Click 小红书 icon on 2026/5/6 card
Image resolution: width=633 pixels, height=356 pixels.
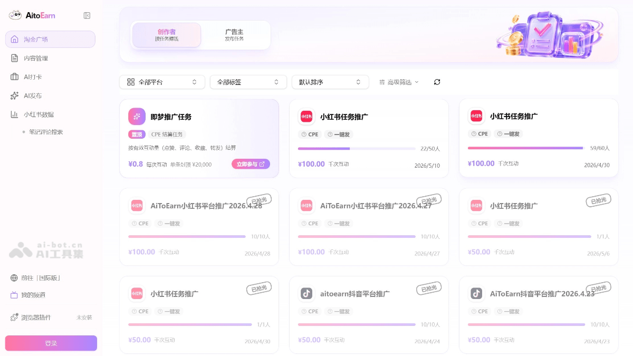point(476,206)
